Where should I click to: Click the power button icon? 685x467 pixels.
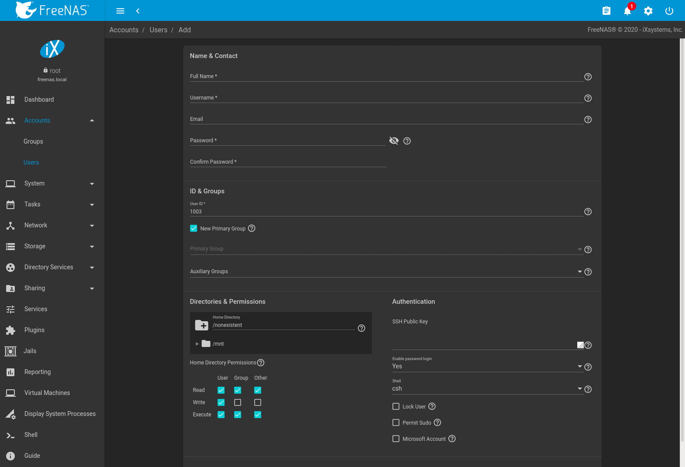(669, 11)
